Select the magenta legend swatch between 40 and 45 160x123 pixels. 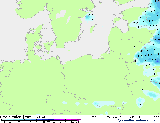tap(68, 120)
